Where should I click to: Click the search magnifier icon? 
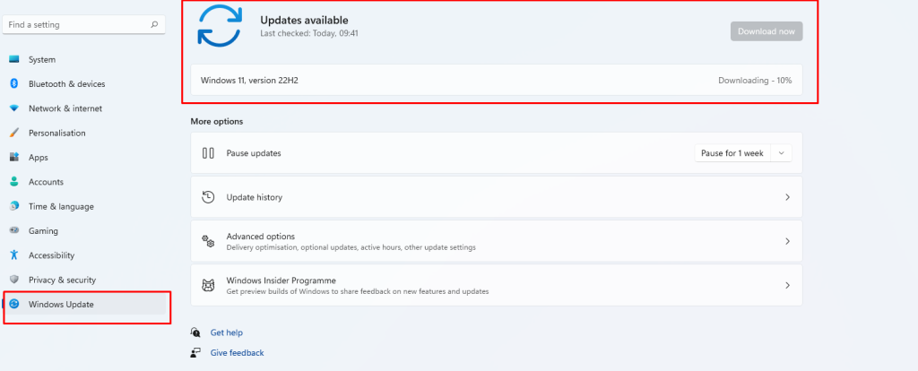(154, 24)
